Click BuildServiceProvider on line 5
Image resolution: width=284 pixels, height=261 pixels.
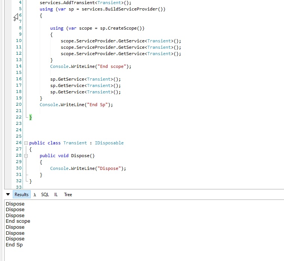(x=131, y=9)
